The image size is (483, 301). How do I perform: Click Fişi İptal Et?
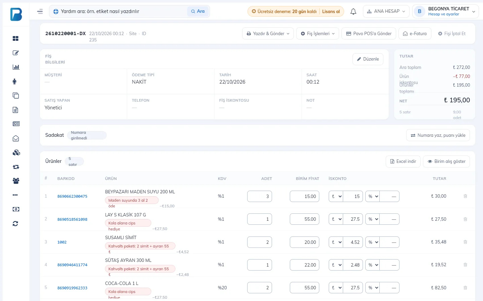[x=452, y=33]
